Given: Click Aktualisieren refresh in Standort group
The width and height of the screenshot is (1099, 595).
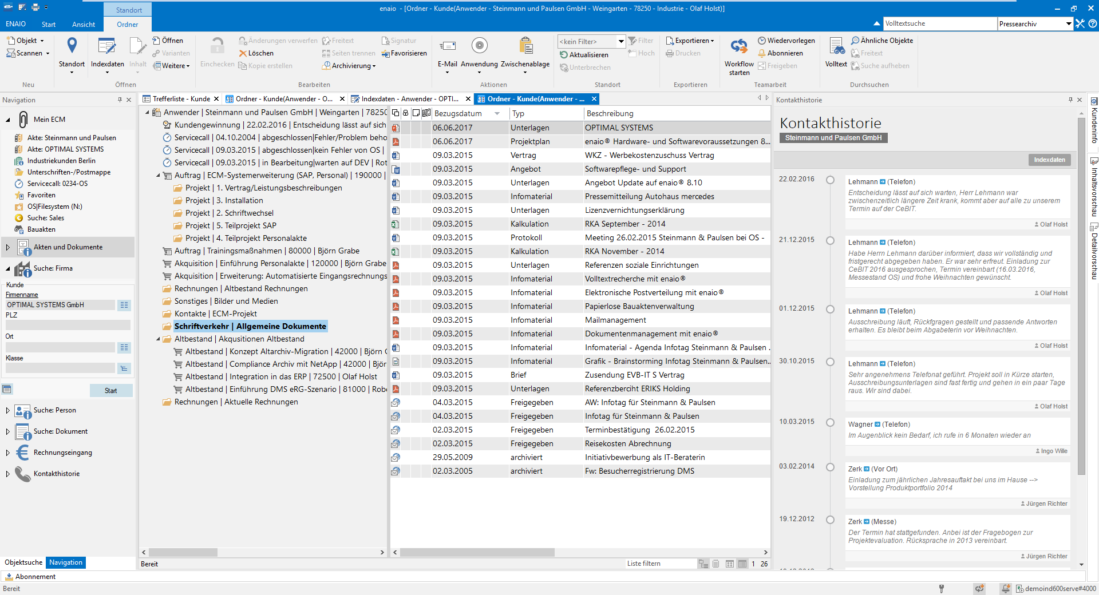Looking at the screenshot, I should tap(584, 55).
